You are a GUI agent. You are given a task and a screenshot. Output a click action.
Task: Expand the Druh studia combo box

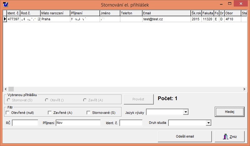(208, 123)
